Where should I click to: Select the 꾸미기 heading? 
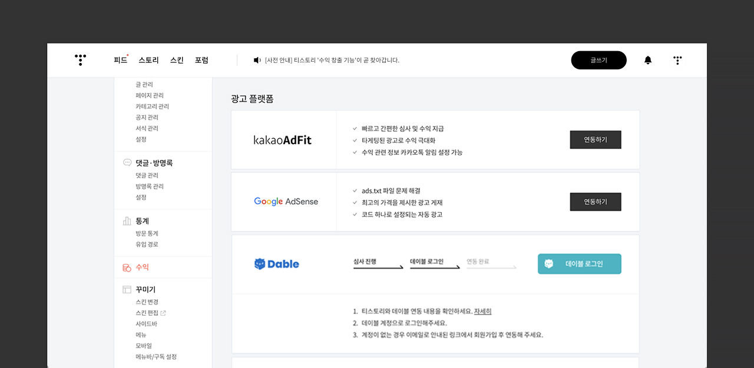[x=145, y=290]
